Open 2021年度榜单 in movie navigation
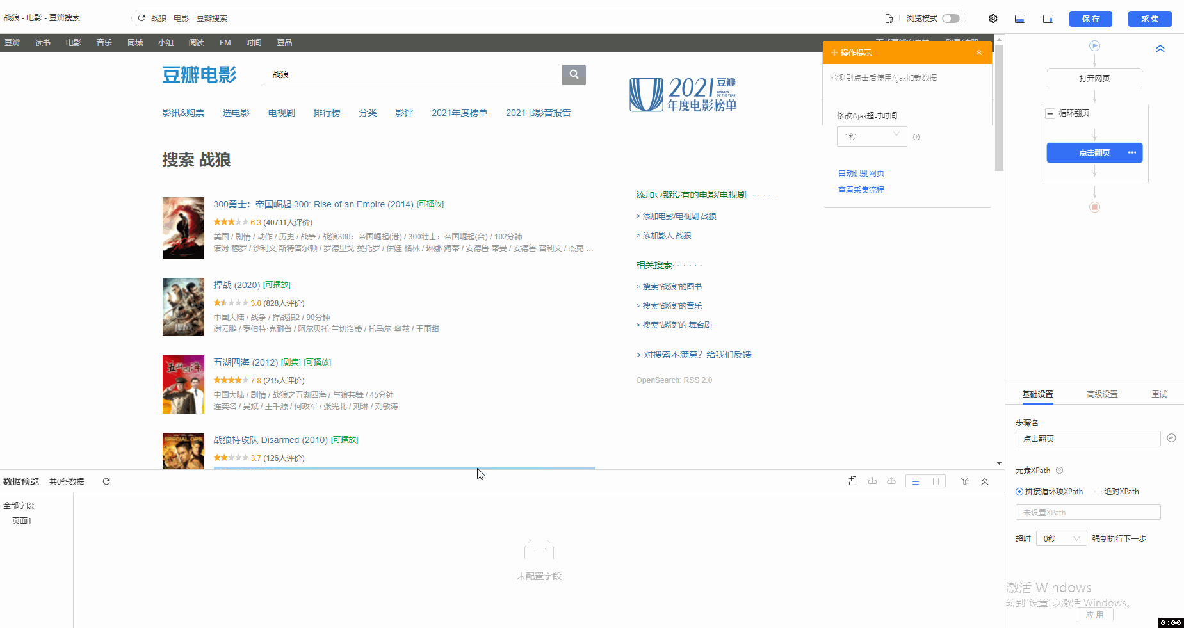1184x628 pixels. pos(459,113)
